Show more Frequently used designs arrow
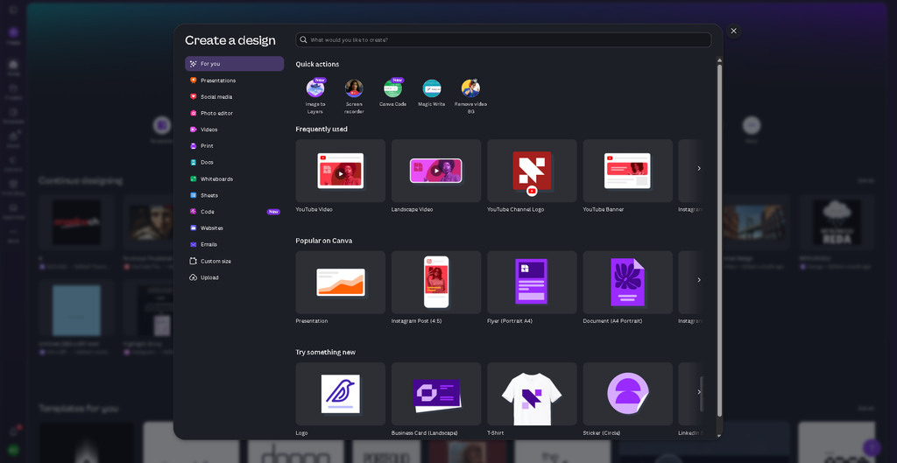This screenshot has width=897, height=463. pyautogui.click(x=698, y=168)
